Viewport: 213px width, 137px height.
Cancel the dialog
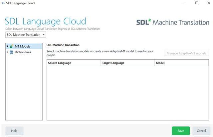(x=201, y=131)
